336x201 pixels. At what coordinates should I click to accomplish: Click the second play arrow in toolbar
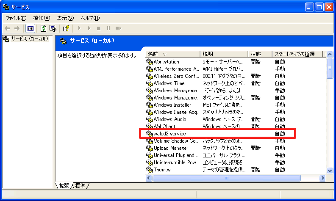[89, 28]
